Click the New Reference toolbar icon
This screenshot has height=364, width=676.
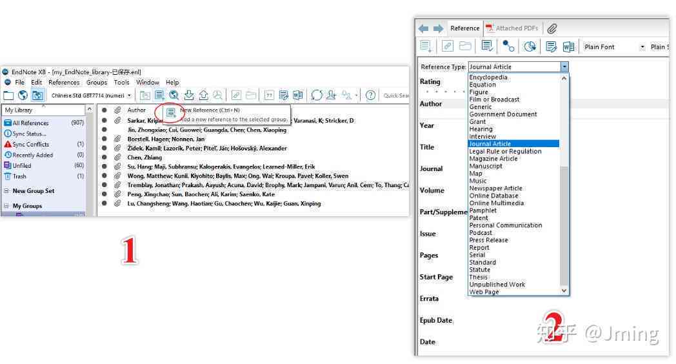click(159, 96)
